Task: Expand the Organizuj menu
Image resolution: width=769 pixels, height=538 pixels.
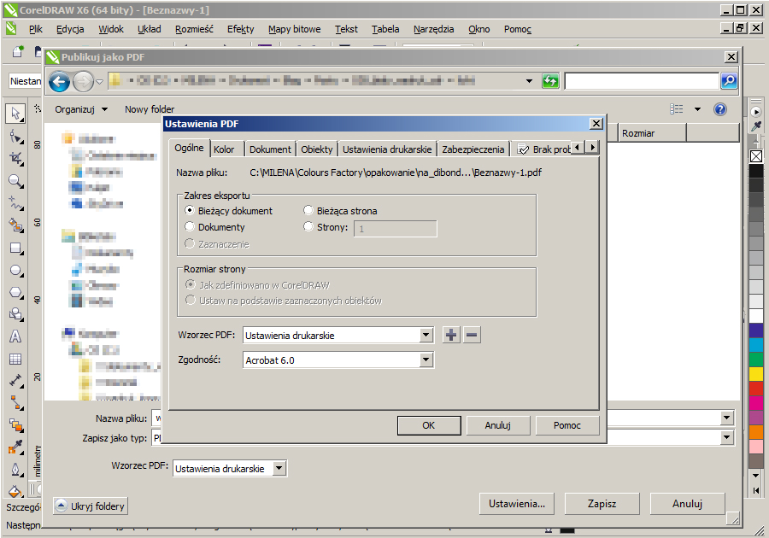Action: (81, 109)
